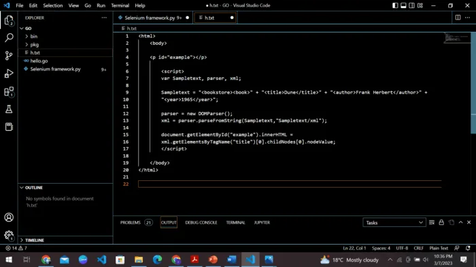Click Plain Text language mode
The width and height of the screenshot is (476, 267).
point(439,248)
